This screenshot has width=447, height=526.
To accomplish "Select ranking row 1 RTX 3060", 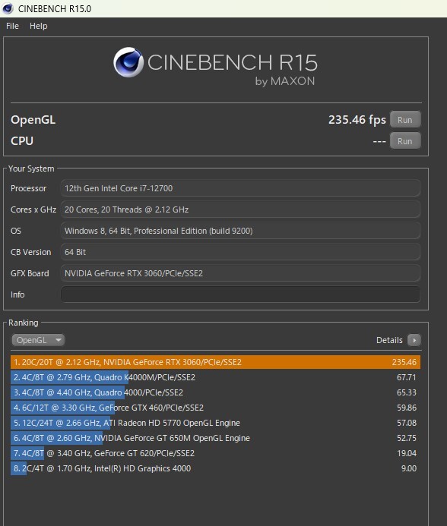I will click(215, 362).
